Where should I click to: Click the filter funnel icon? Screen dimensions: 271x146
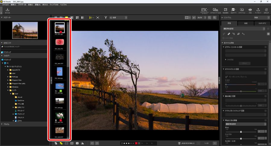pos(106,18)
